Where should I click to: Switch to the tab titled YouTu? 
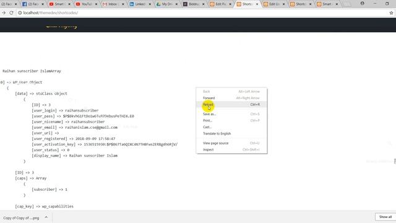click(x=87, y=4)
